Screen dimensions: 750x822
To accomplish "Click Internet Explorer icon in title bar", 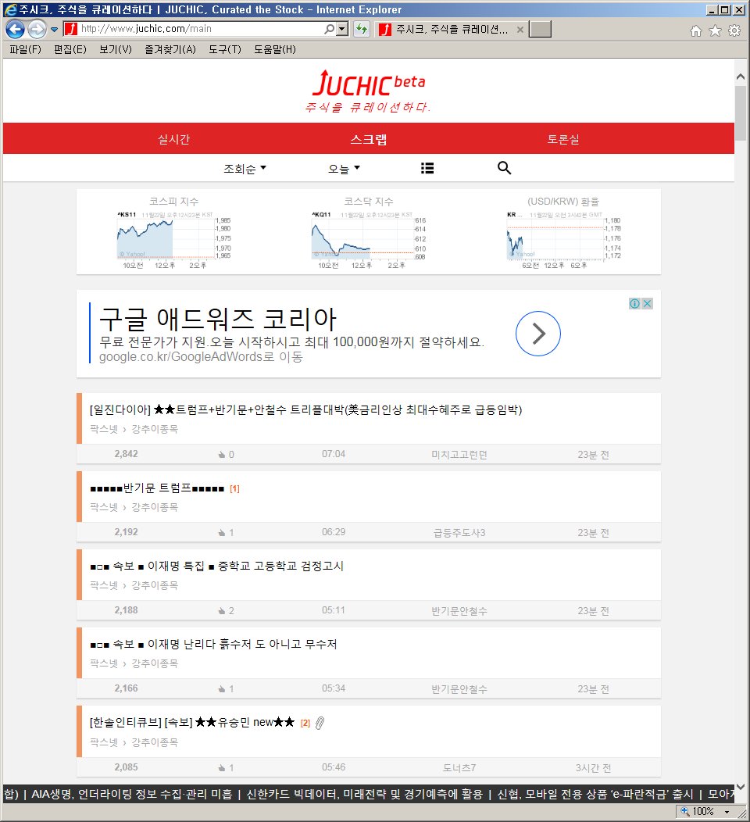I will pyautogui.click(x=10, y=9).
